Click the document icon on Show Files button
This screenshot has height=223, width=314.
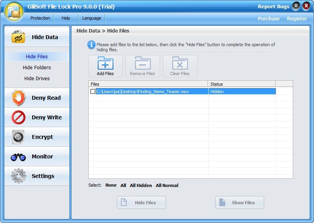click(222, 202)
